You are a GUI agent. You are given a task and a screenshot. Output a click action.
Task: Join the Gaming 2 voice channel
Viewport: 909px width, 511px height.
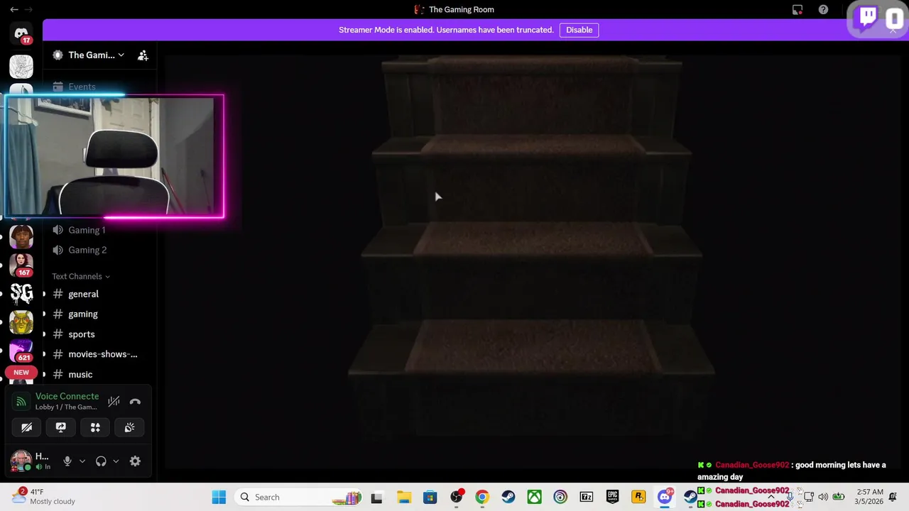(x=87, y=250)
